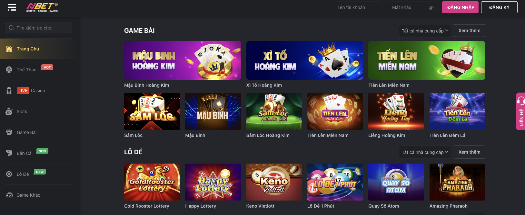
Task: Click the Đăng Ký button
Action: click(499, 7)
